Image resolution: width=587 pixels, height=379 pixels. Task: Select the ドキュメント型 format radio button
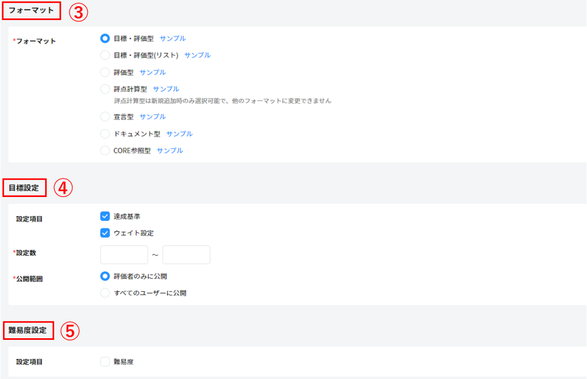[x=105, y=134]
